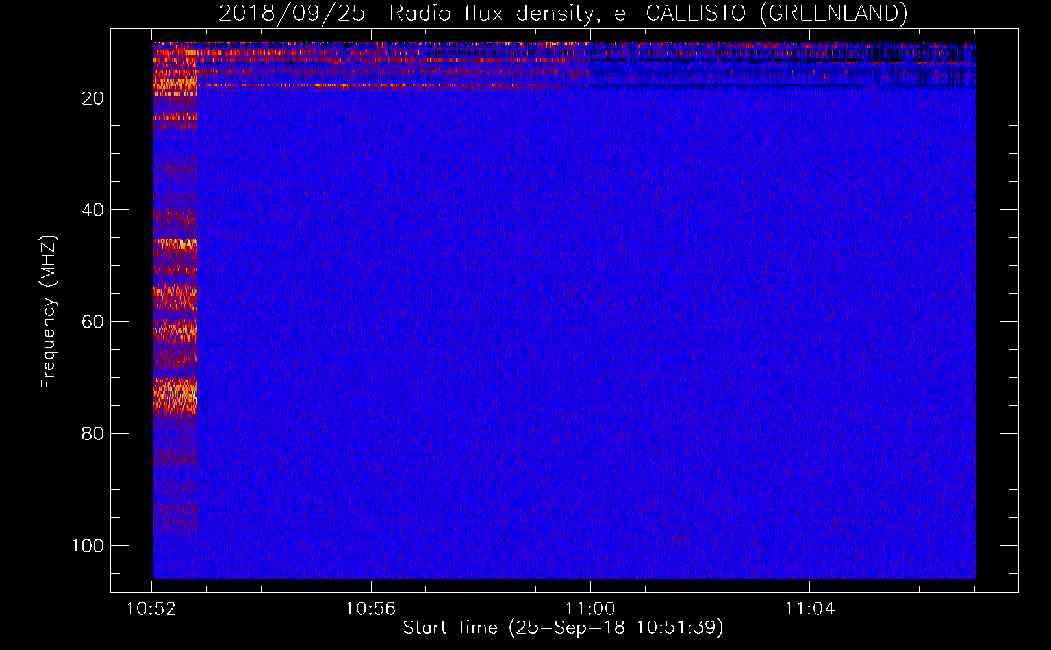Click the 11:04 time tick label

pos(809,609)
